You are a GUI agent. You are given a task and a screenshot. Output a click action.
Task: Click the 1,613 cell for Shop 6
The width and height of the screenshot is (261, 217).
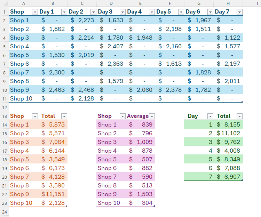pyautogui.click(x=169, y=64)
